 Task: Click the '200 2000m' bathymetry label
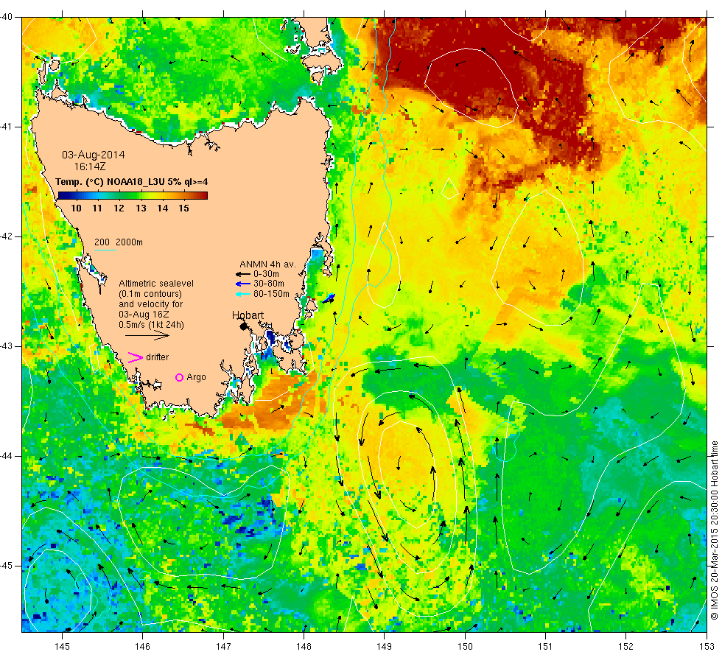point(119,242)
